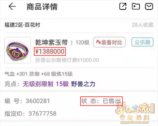Tap the favorites folder star icon
This screenshot has height=126, width=158.
[x=136, y=6]
